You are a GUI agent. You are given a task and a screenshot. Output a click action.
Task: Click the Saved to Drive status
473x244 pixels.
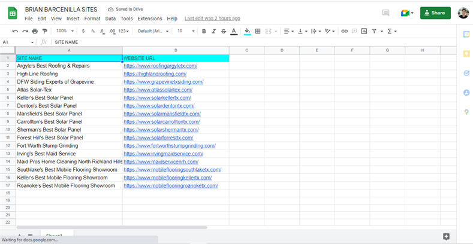coord(125,10)
